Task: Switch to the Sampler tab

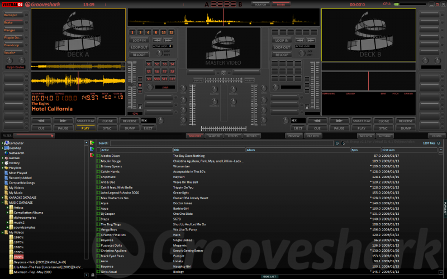Action: (x=214, y=136)
